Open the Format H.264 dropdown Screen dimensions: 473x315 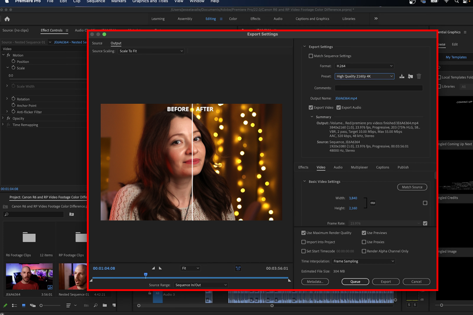coord(364,65)
